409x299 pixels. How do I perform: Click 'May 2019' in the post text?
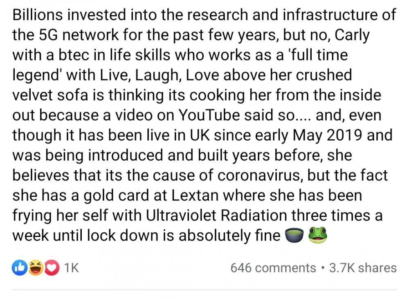(327, 136)
